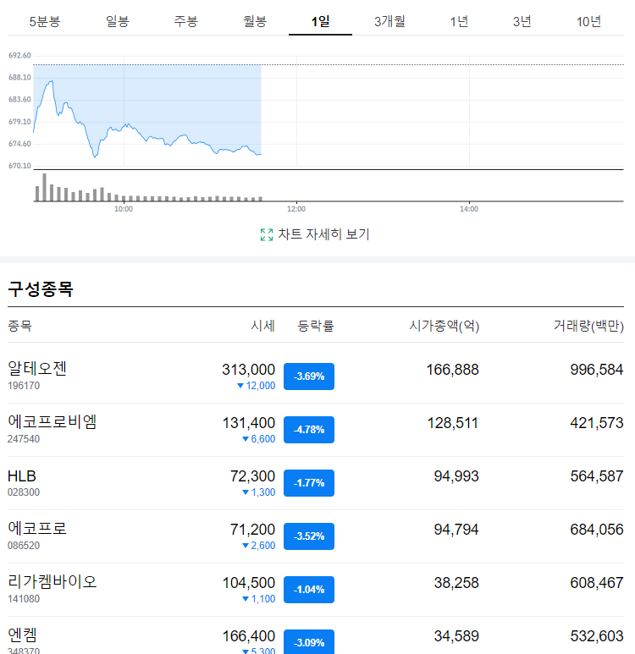Click the 12:00 time axis label

coord(296,209)
